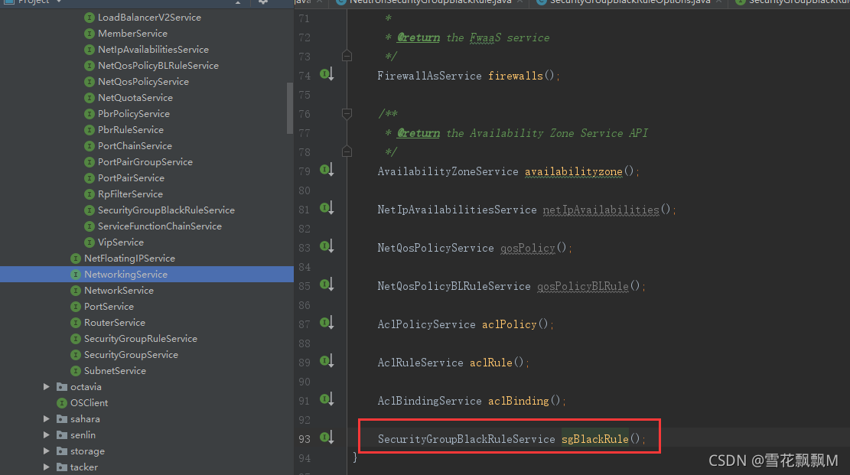Click line number 93 in the gutter
Screen dimensions: 850x475
305,439
